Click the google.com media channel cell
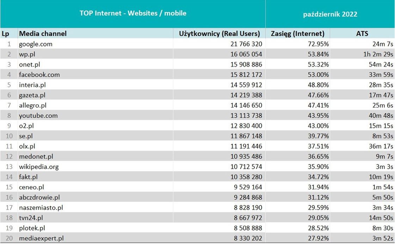The width and height of the screenshot is (395, 244). [36, 44]
